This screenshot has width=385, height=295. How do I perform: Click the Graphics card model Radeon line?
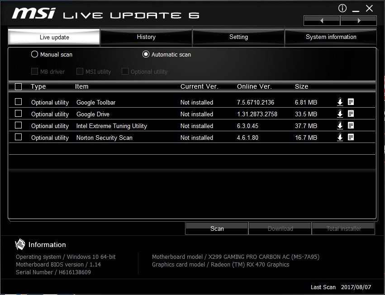[220, 264]
